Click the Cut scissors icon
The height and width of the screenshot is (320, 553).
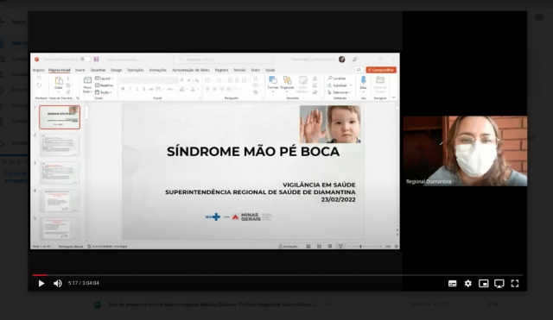coord(67,78)
